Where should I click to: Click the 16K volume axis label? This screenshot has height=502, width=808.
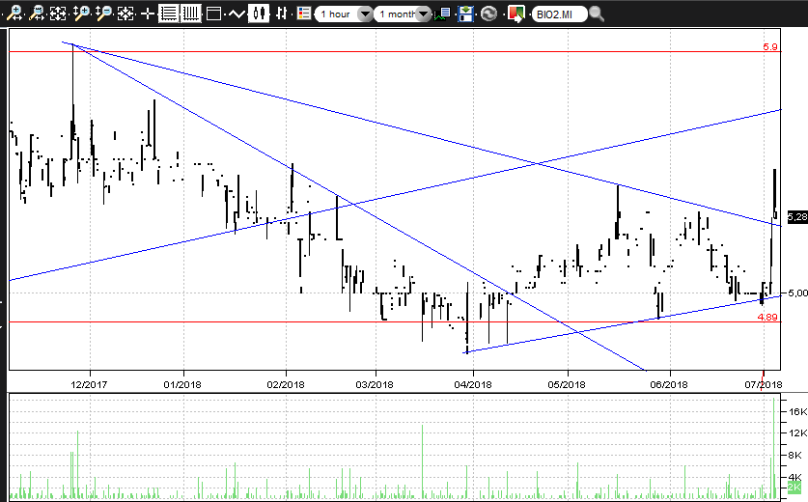click(797, 411)
